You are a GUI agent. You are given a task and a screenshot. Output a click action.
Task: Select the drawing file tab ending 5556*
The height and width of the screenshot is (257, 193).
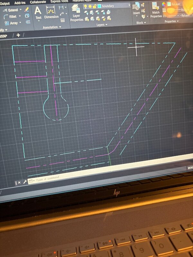[4, 36]
